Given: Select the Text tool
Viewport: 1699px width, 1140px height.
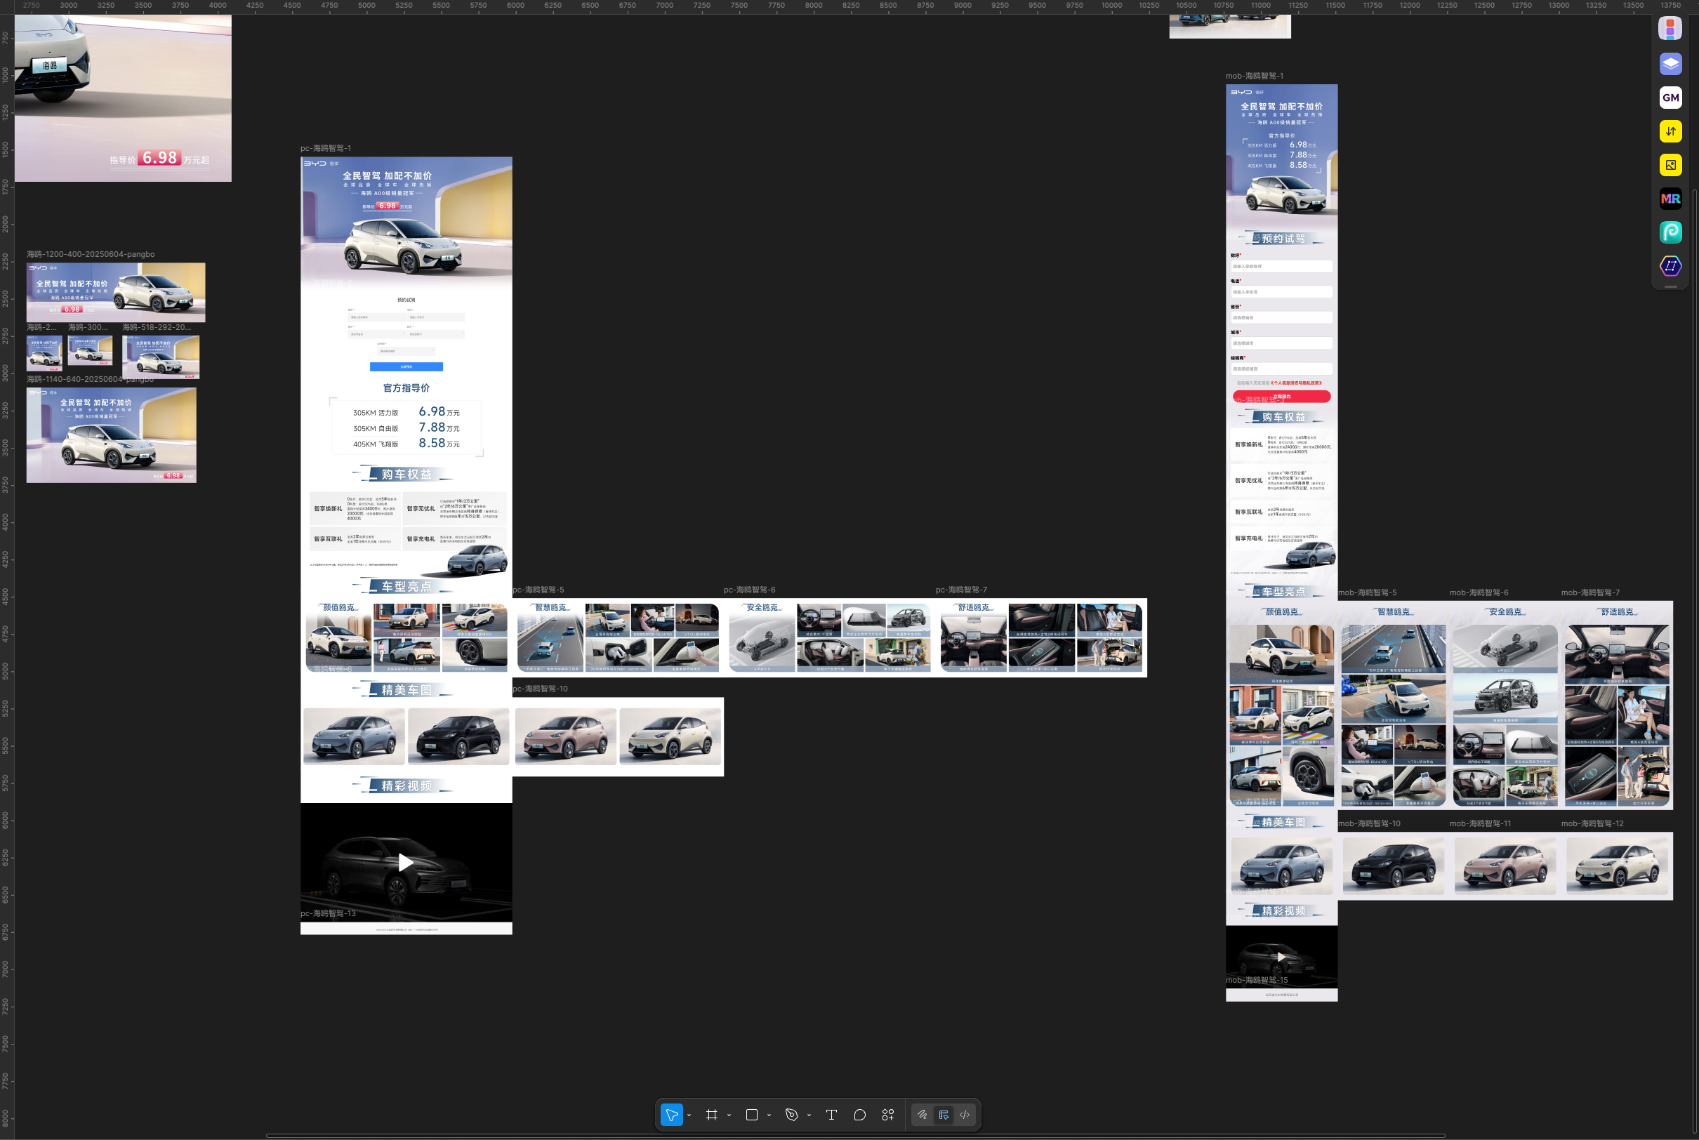Looking at the screenshot, I should (831, 1115).
